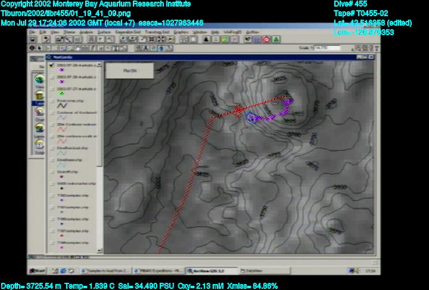Enable the 2002-07-27 markpts theme checkbox
Screen dimensions: 429x290
coord(52,88)
